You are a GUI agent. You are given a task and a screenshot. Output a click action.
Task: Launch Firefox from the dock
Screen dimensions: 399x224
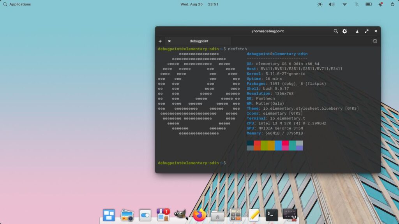point(199,214)
